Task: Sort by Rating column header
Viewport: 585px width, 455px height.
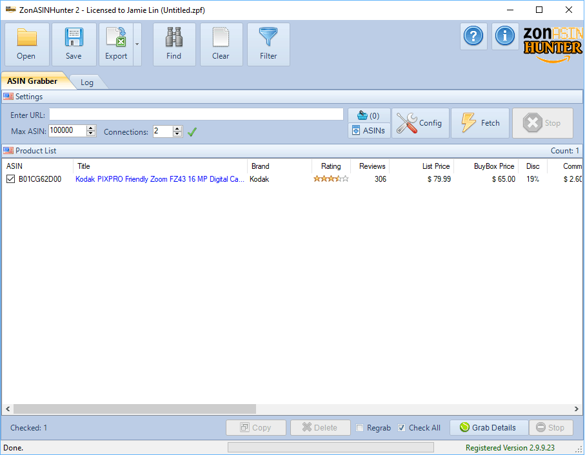Action: pyautogui.click(x=331, y=166)
